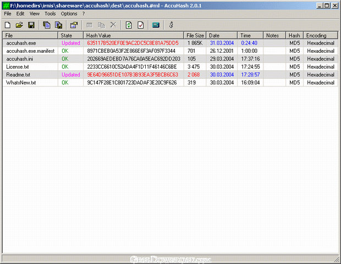This screenshot has height=264, width=341.
Task: Open the Edit menu
Action: coord(20,14)
